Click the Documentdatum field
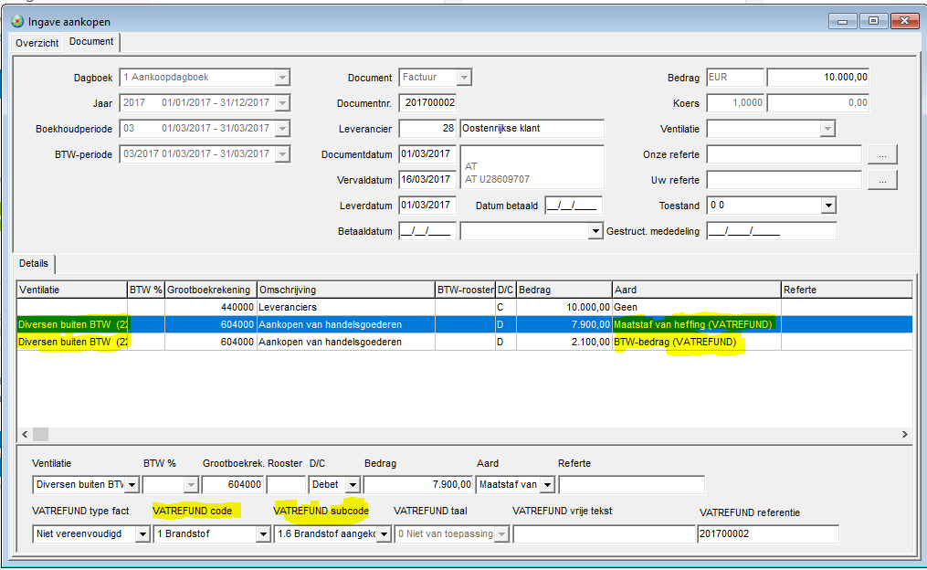Viewport: 927px width, 570px height. click(x=427, y=154)
